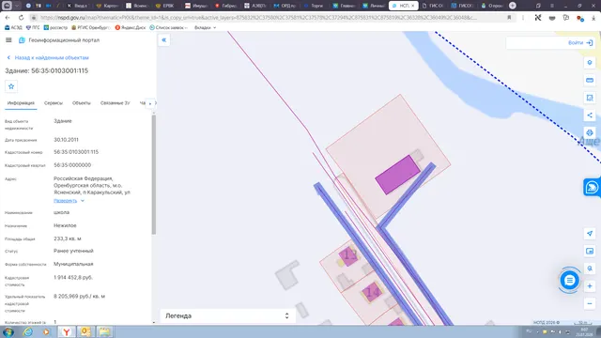Open the Яндекс.Диск bookmark
This screenshot has height=338, width=601.
131,27
